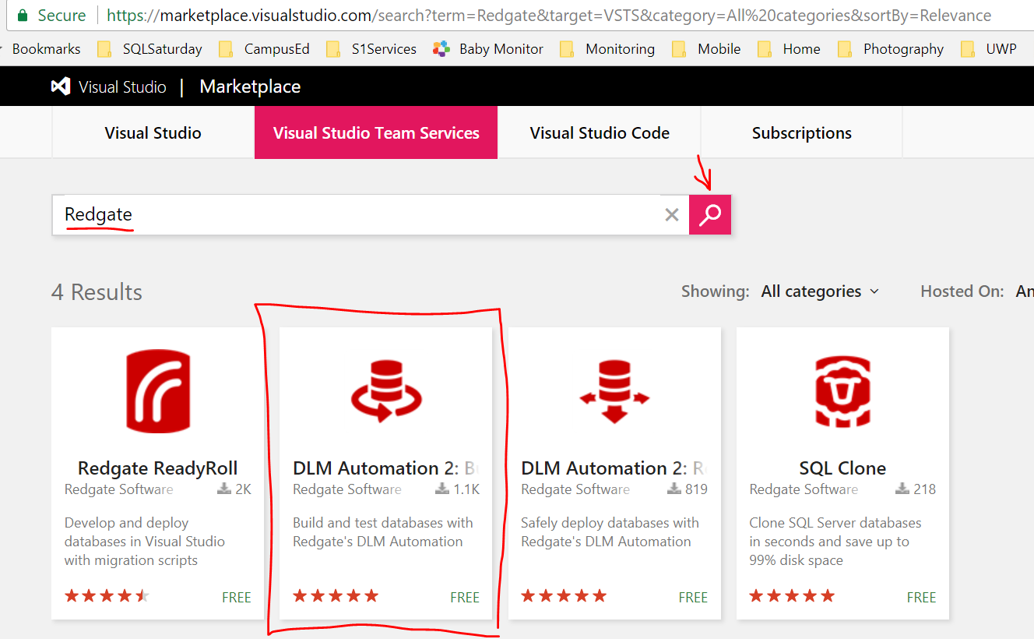Click FREE label on Redgate ReadyRoll card
Viewport: 1034px width, 639px height.
pyautogui.click(x=237, y=598)
